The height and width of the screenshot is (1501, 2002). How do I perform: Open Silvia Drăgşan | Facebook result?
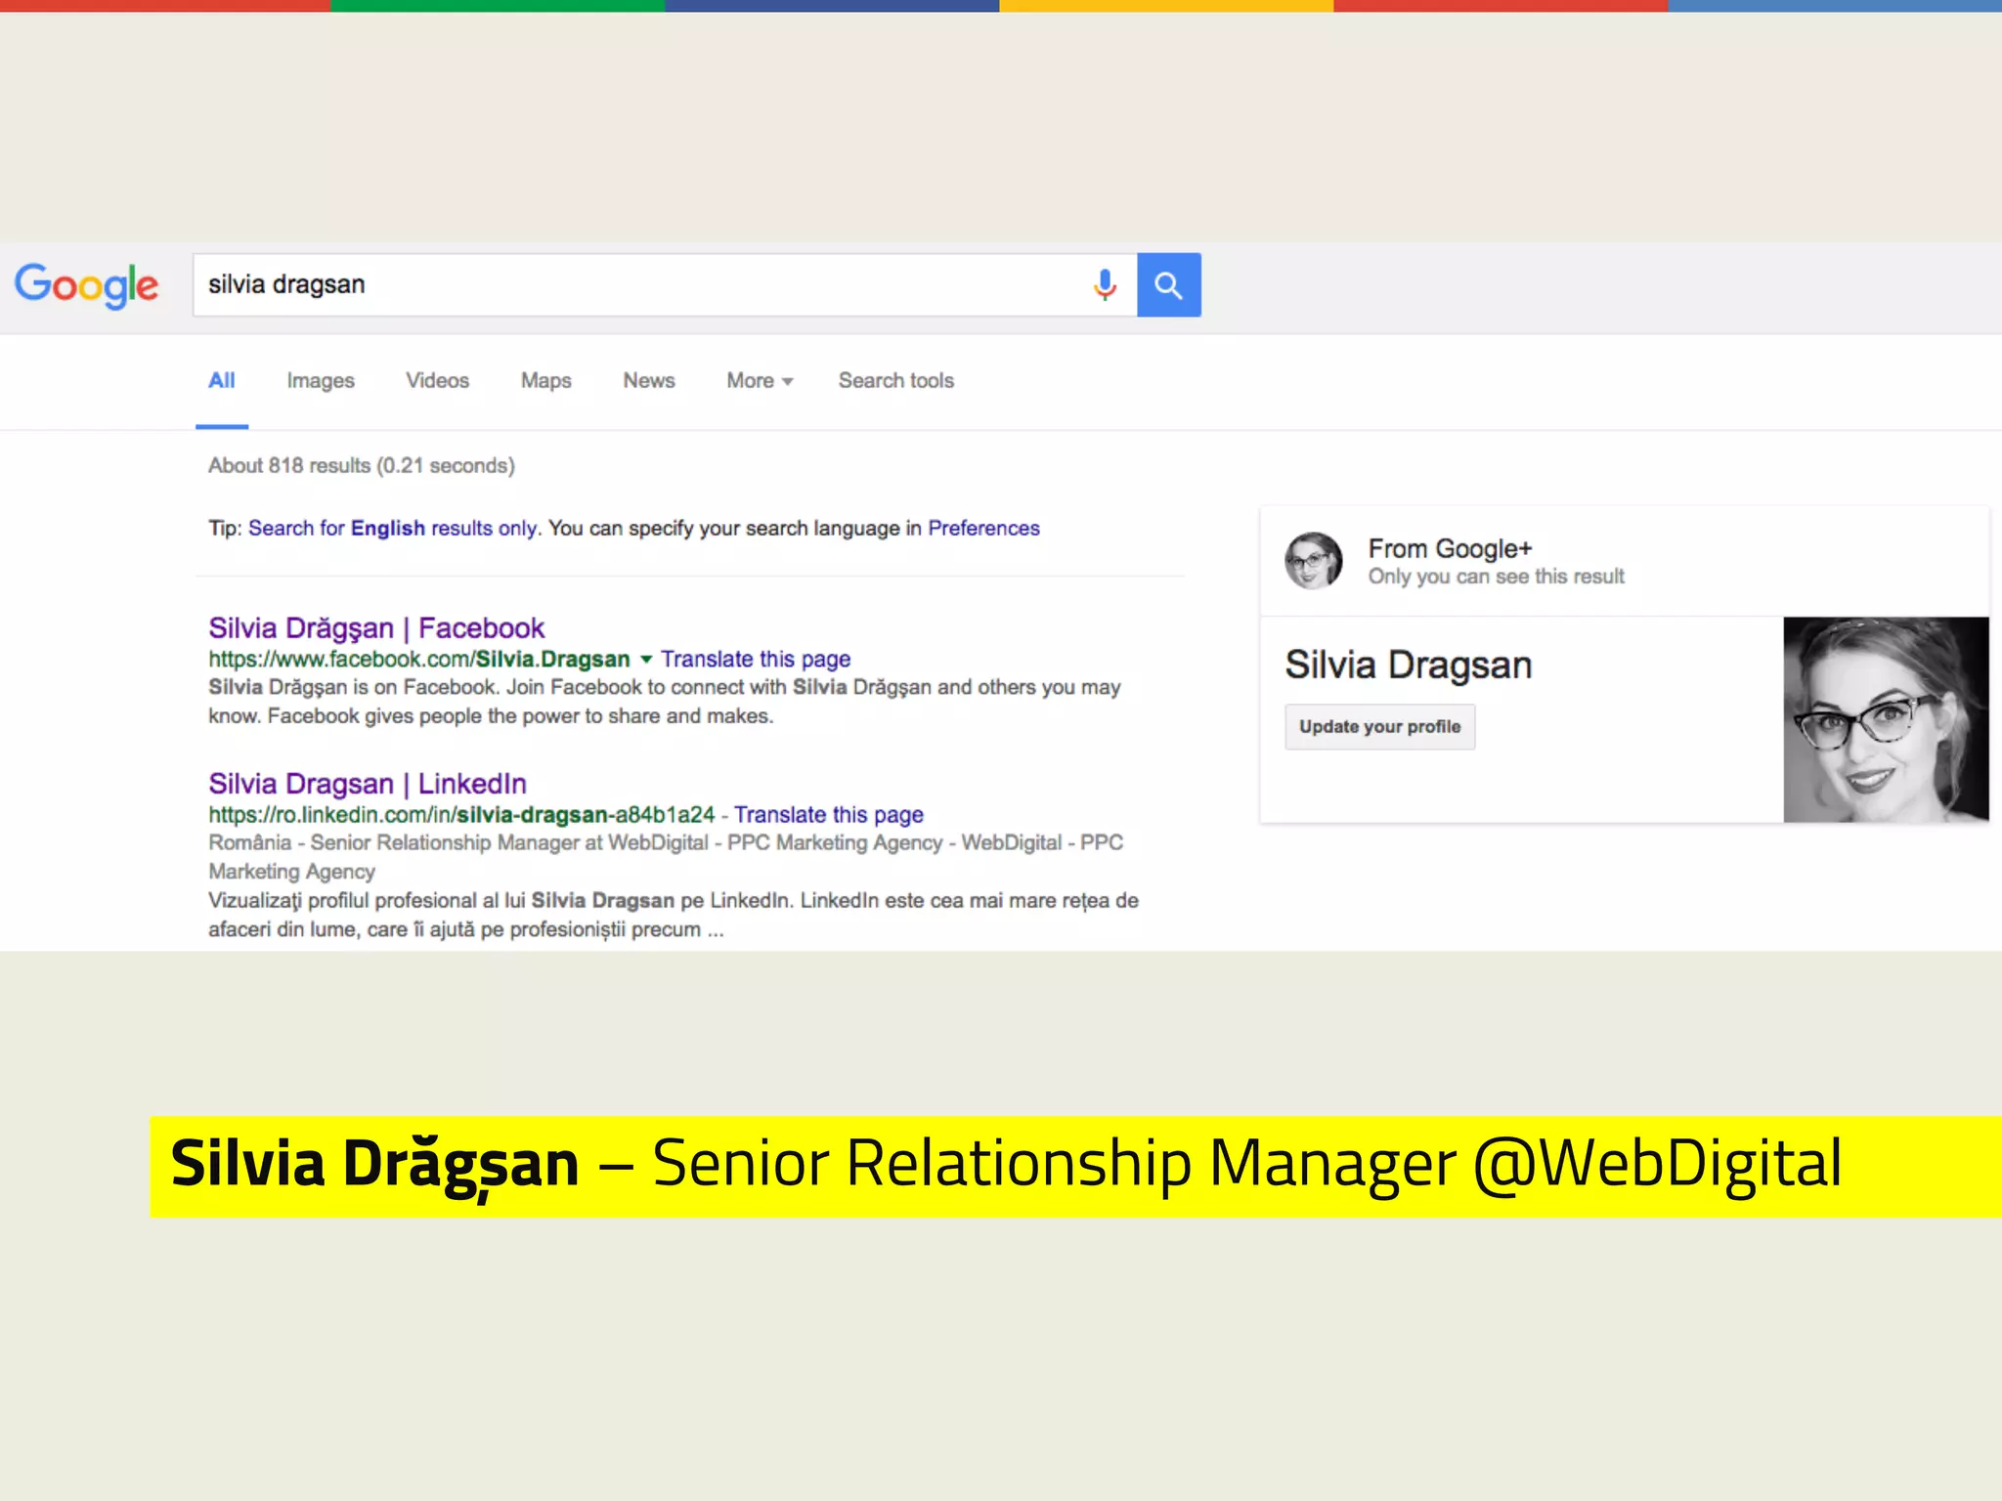click(x=376, y=627)
